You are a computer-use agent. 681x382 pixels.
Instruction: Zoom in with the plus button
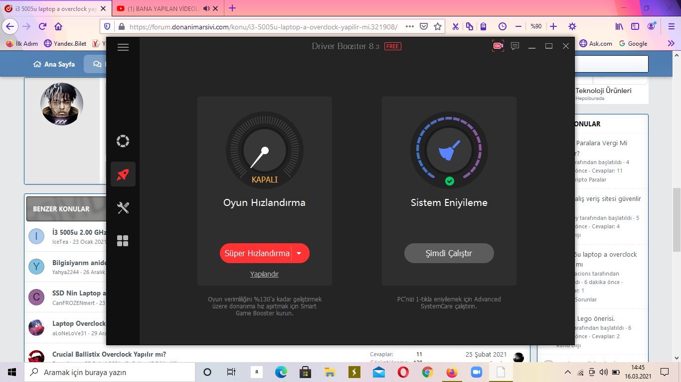pos(553,26)
